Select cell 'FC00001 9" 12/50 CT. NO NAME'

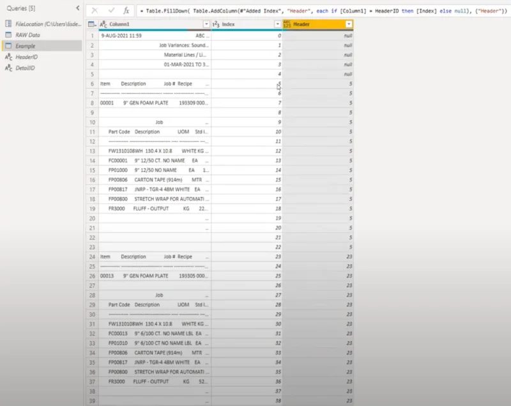click(155, 160)
